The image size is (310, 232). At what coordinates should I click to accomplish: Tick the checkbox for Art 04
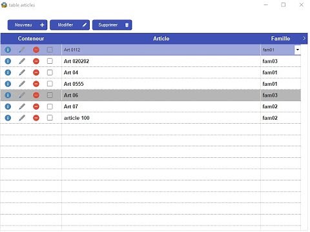[x=50, y=72]
